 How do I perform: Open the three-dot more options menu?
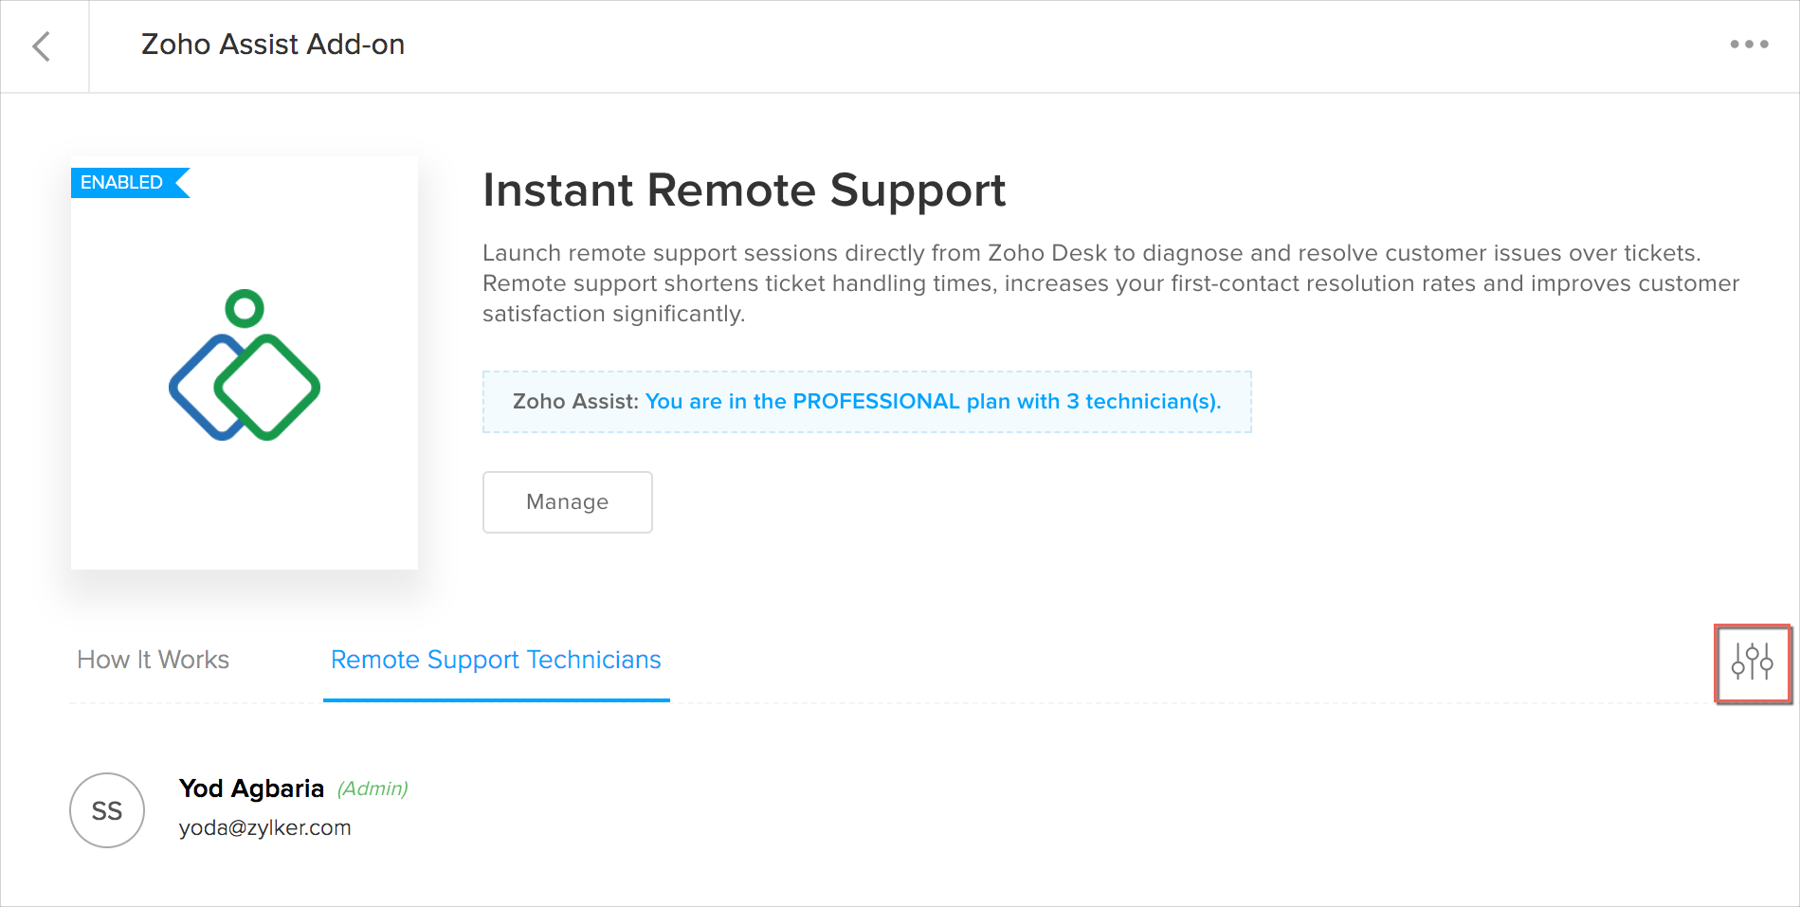(x=1749, y=45)
